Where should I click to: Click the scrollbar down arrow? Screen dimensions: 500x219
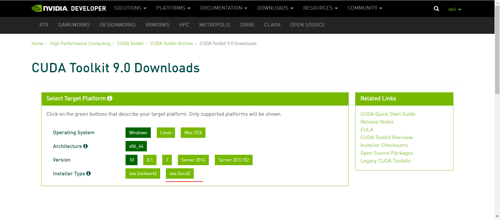pyautogui.click(x=497, y=216)
